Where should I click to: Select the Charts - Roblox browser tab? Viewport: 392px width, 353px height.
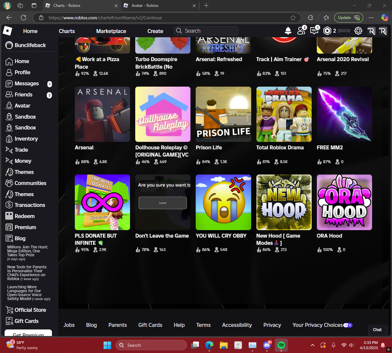click(x=82, y=6)
